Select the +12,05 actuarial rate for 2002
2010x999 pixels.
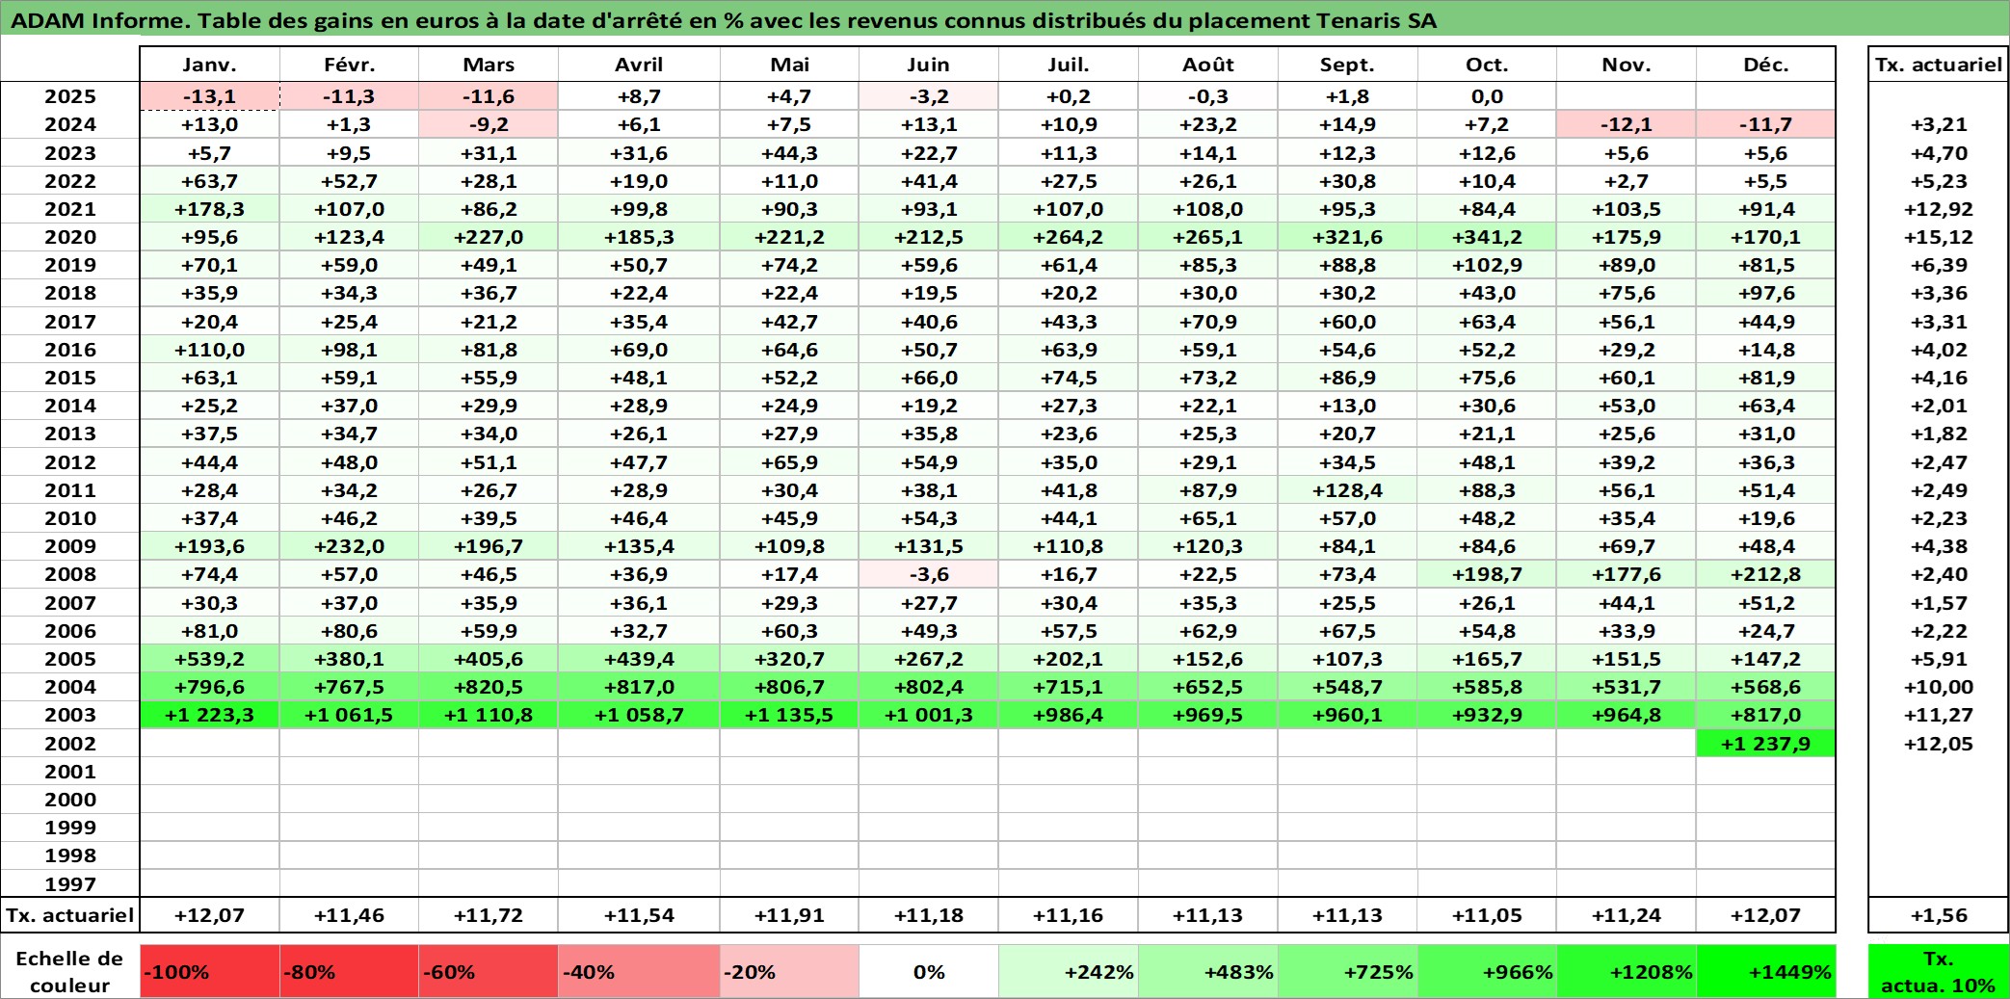coord(1939,744)
